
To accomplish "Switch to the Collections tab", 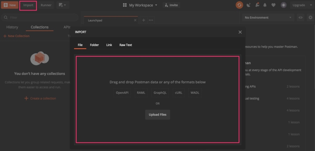I will (x=40, y=27).
